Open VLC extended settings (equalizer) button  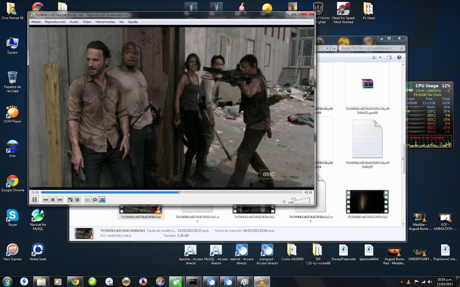click(77, 200)
